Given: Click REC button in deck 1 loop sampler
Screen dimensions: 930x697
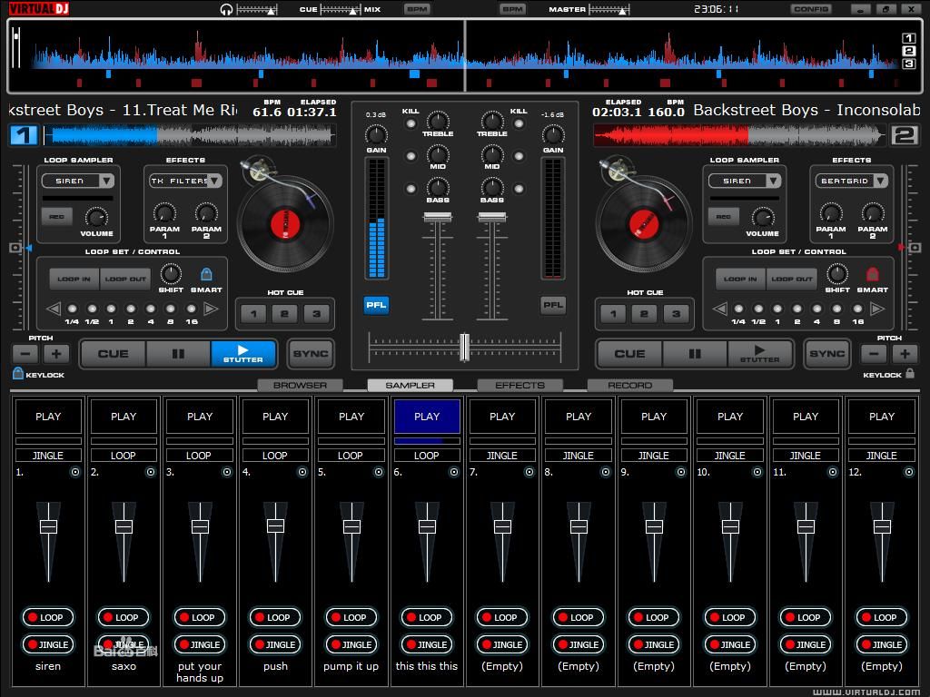Looking at the screenshot, I should (x=57, y=217).
